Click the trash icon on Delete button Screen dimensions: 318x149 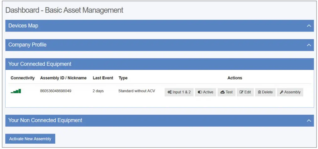coord(259,92)
